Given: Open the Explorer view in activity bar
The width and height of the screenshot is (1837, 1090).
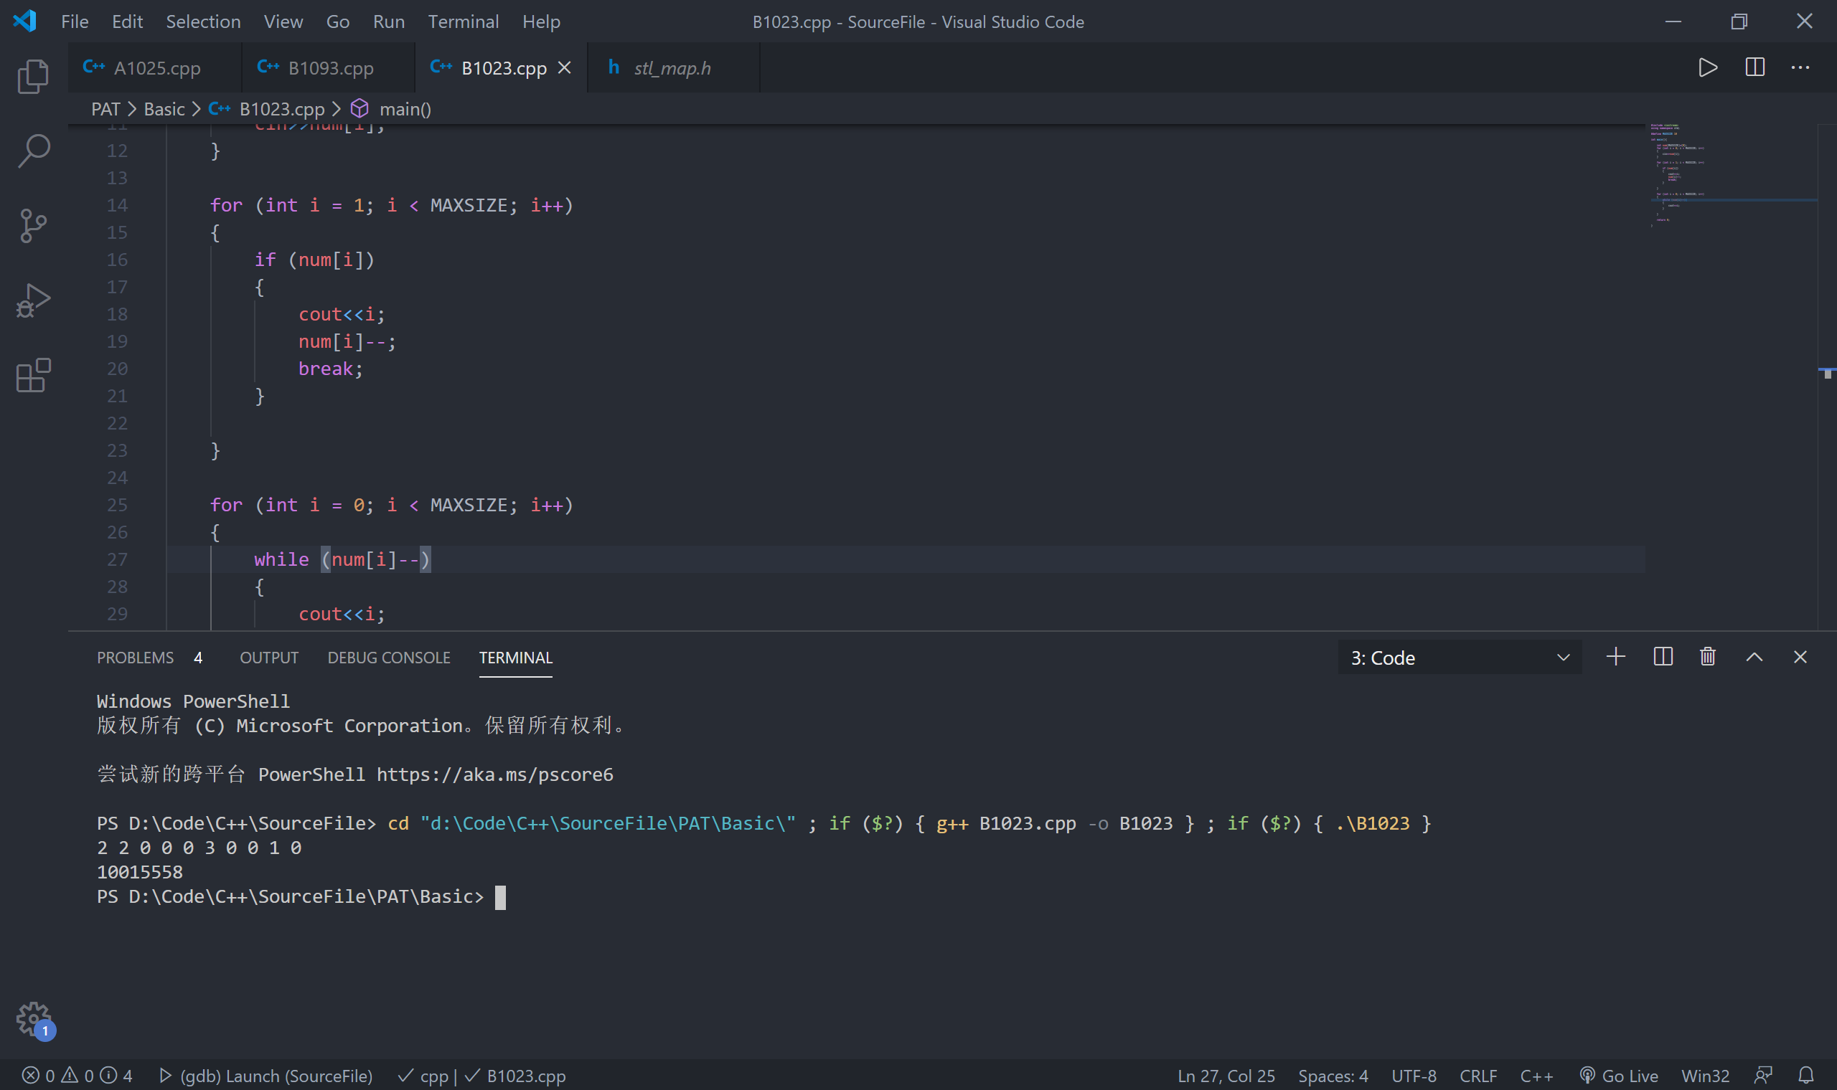Looking at the screenshot, I should pos(33,77).
